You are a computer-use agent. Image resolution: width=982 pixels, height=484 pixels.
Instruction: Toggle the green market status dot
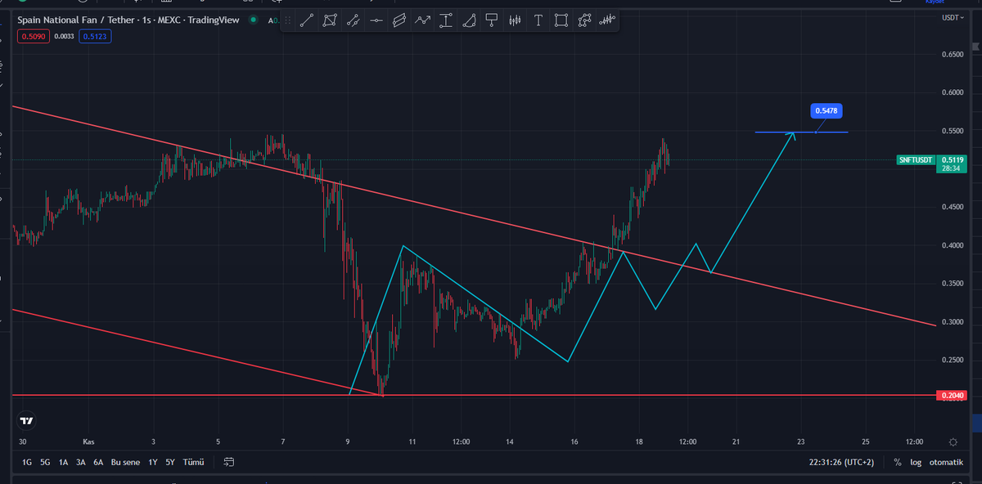[x=254, y=20]
